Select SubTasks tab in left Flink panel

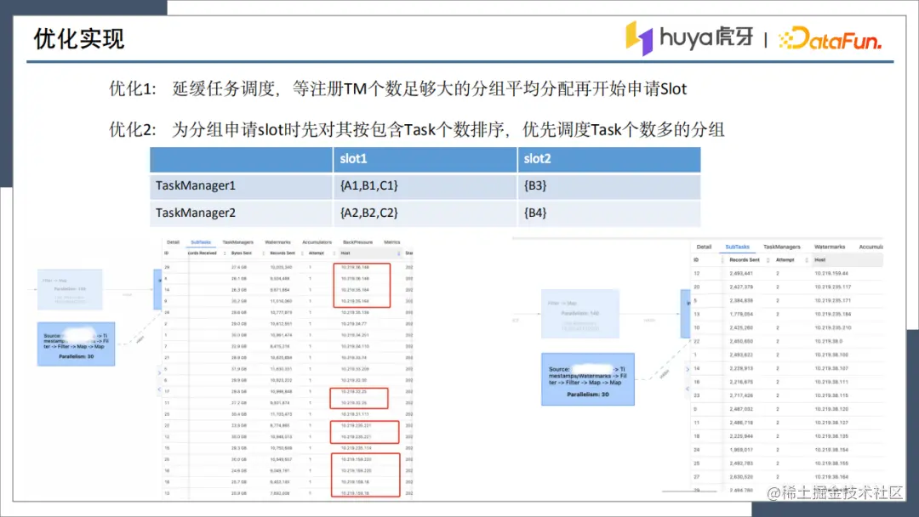(201, 241)
